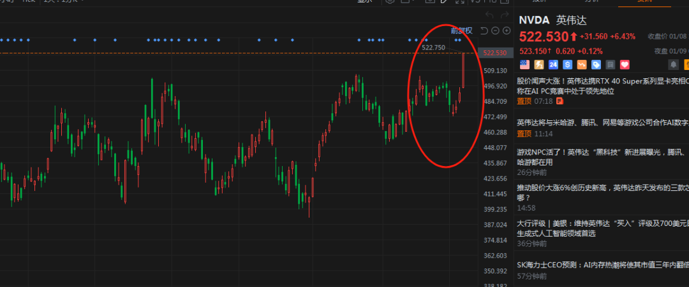Click the 350.392 price axis label

495,271
